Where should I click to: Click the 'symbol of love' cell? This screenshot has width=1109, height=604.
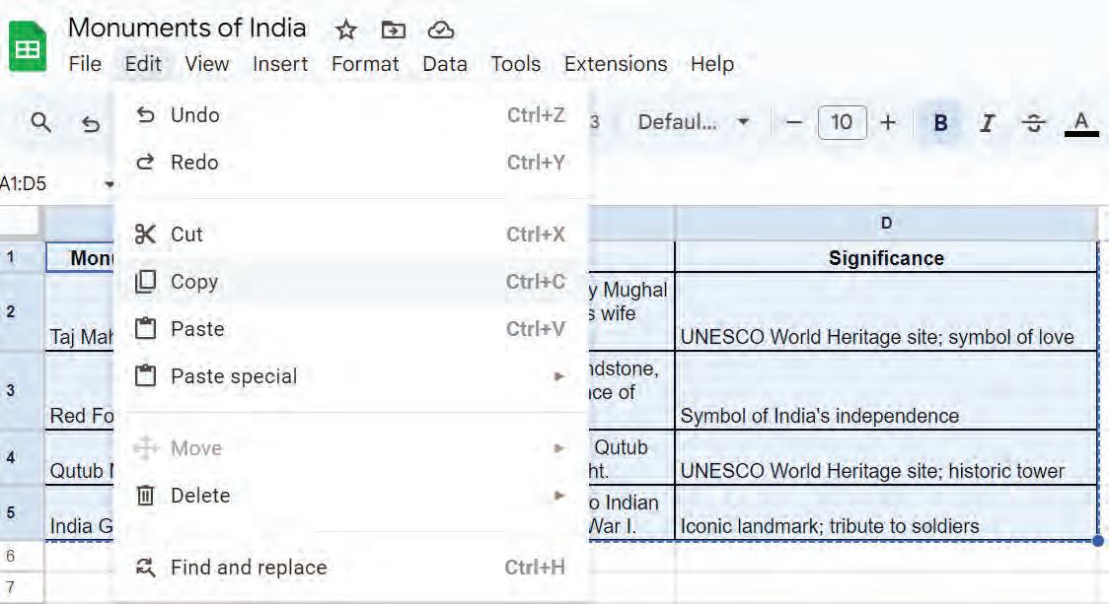click(x=886, y=312)
